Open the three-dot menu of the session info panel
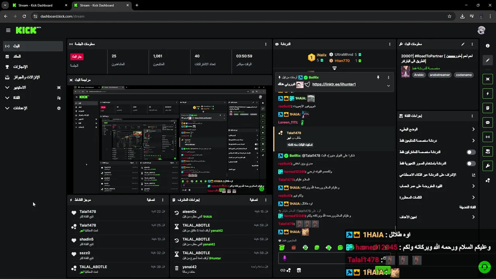 coord(266,44)
